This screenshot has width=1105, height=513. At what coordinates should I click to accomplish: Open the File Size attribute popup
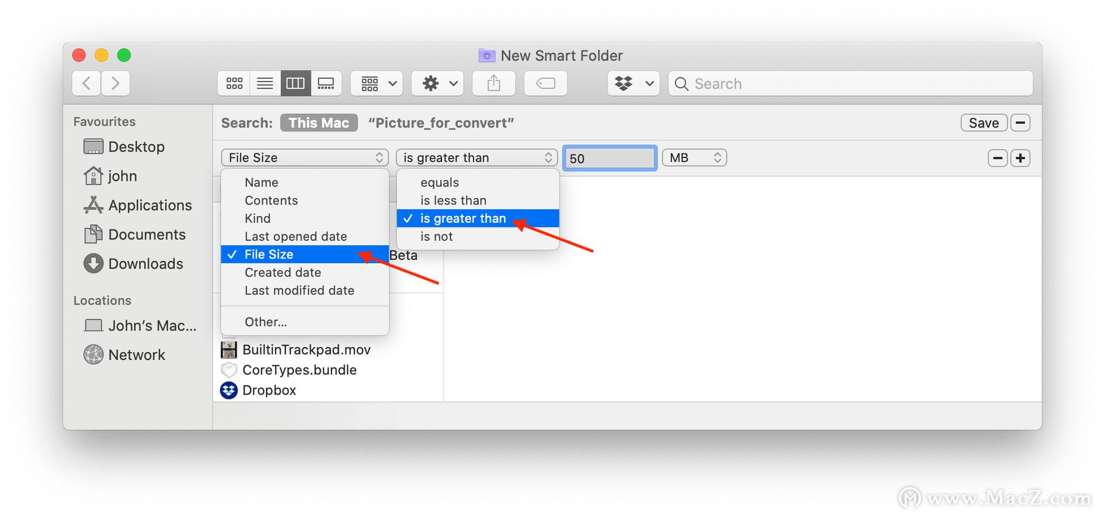click(x=304, y=157)
